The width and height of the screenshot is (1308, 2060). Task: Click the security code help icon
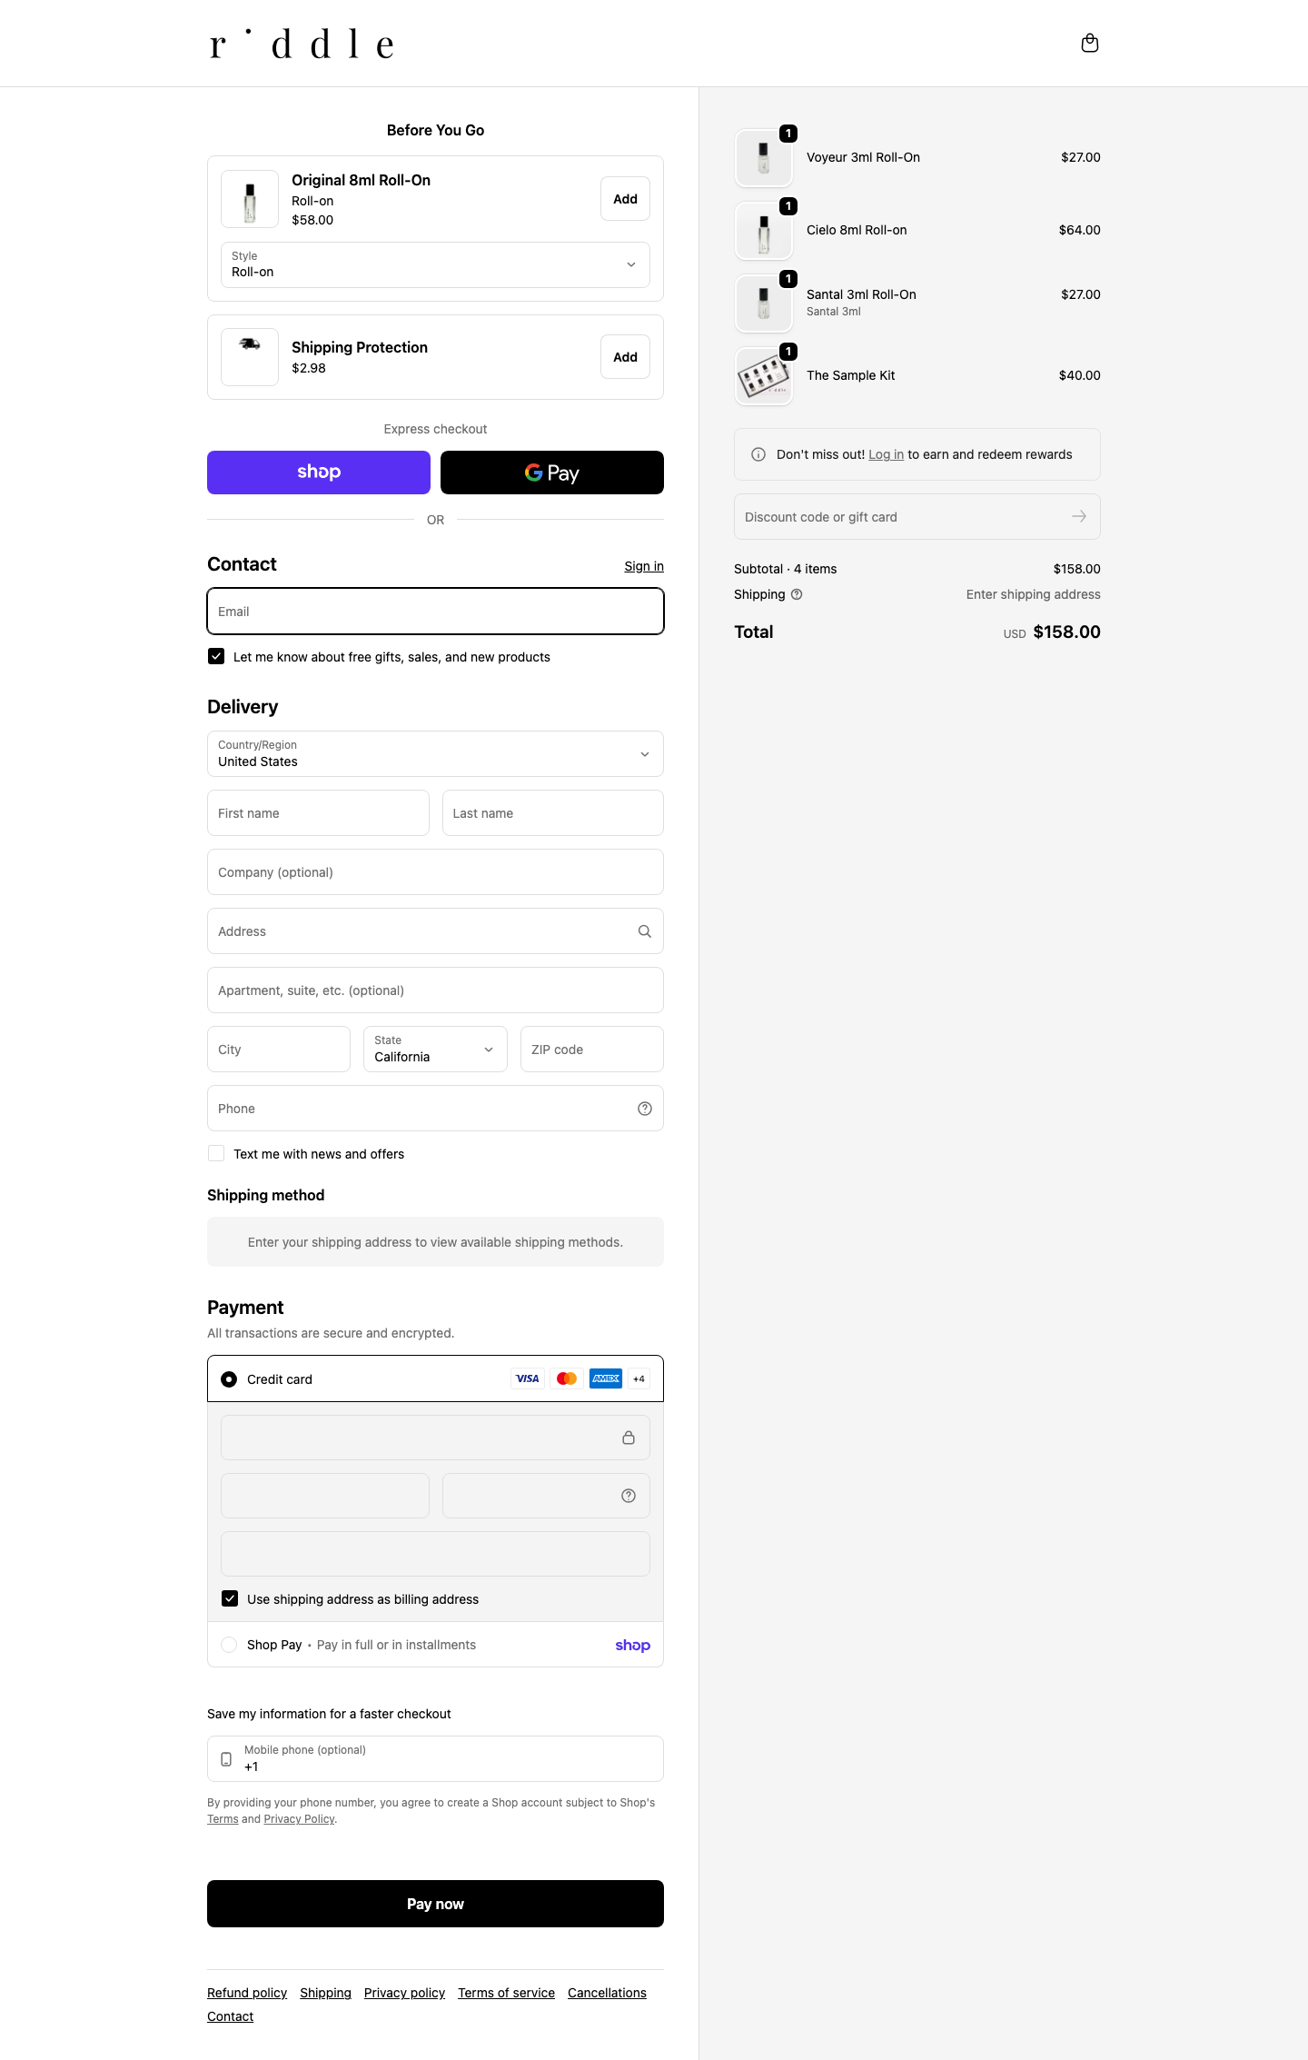click(629, 1496)
